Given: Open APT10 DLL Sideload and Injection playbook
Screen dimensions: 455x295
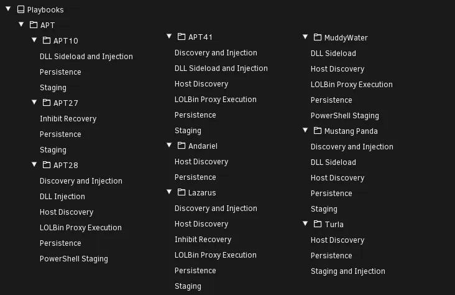Looking at the screenshot, I should click(86, 57).
